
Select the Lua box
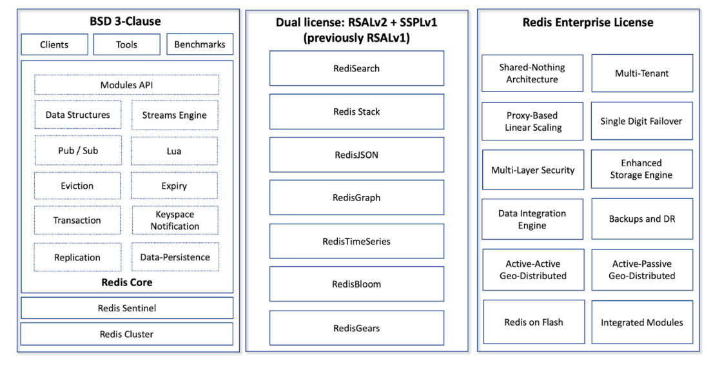pos(174,151)
